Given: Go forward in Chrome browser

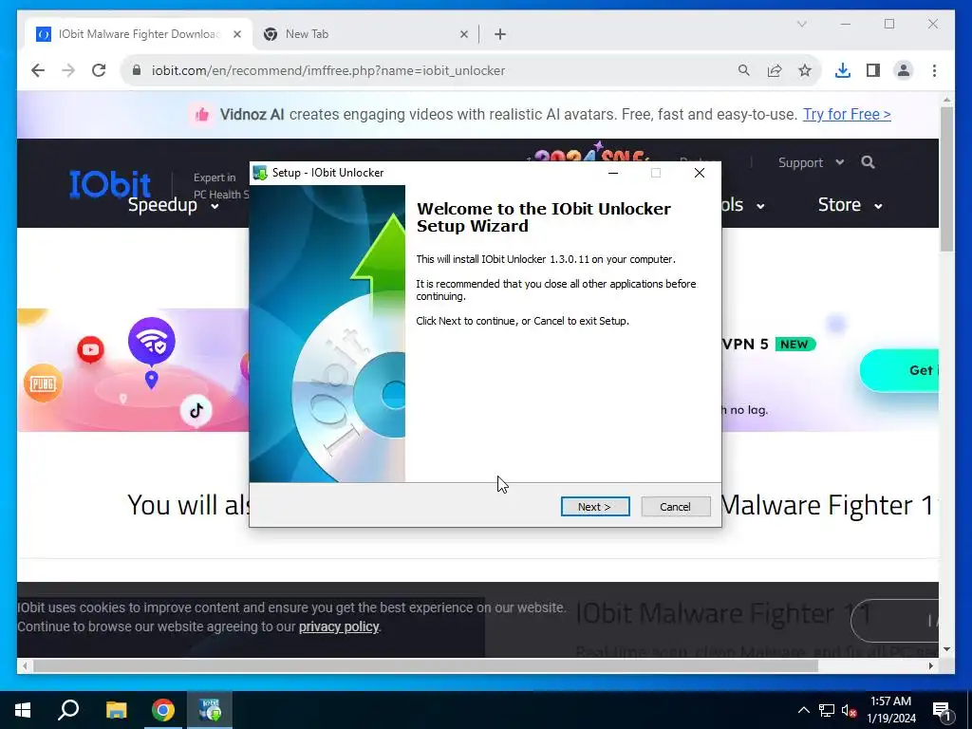Looking at the screenshot, I should [x=68, y=70].
